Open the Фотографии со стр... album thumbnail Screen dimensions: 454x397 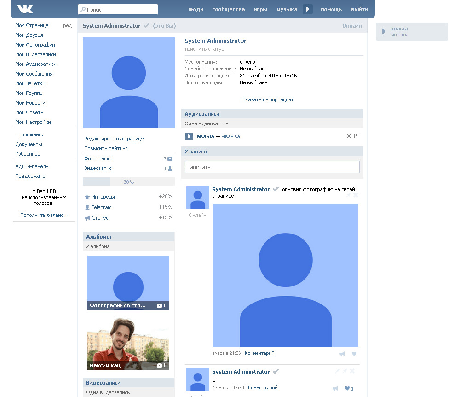(x=128, y=283)
